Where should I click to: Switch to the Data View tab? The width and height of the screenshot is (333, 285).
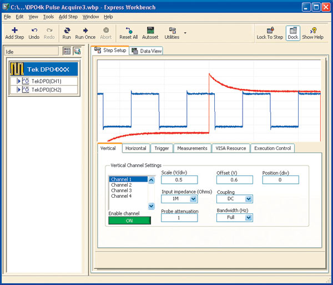coord(146,51)
